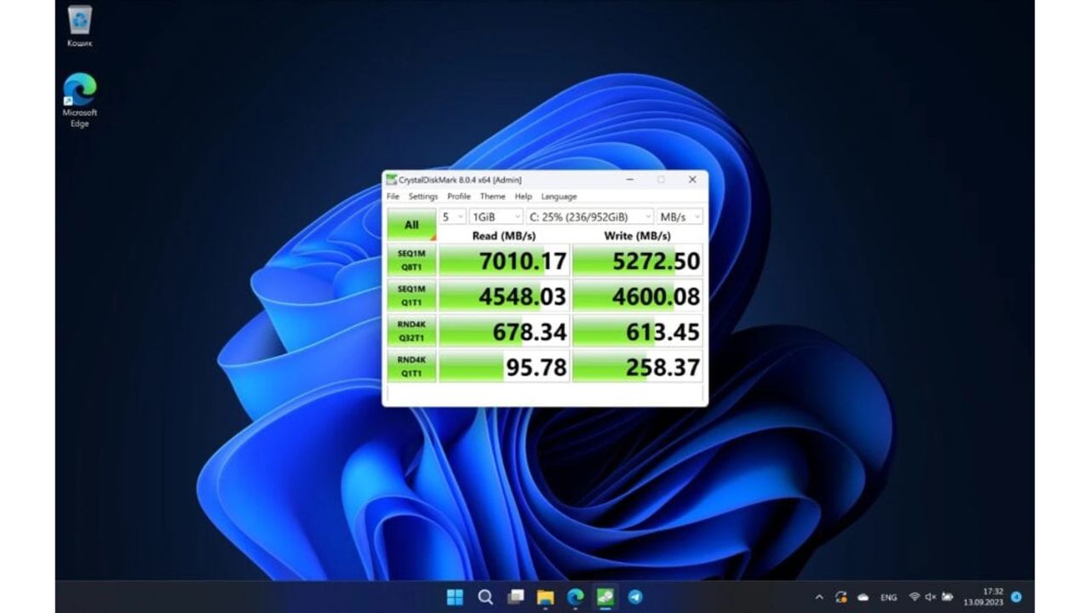Open the Windows Start menu
Image resolution: width=1090 pixels, height=613 pixels.
(456, 597)
